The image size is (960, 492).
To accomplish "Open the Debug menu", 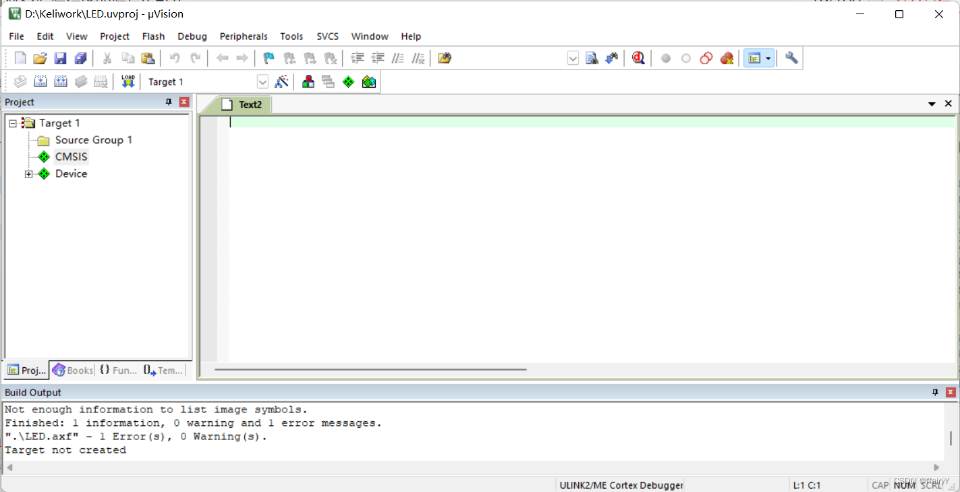I will point(192,36).
